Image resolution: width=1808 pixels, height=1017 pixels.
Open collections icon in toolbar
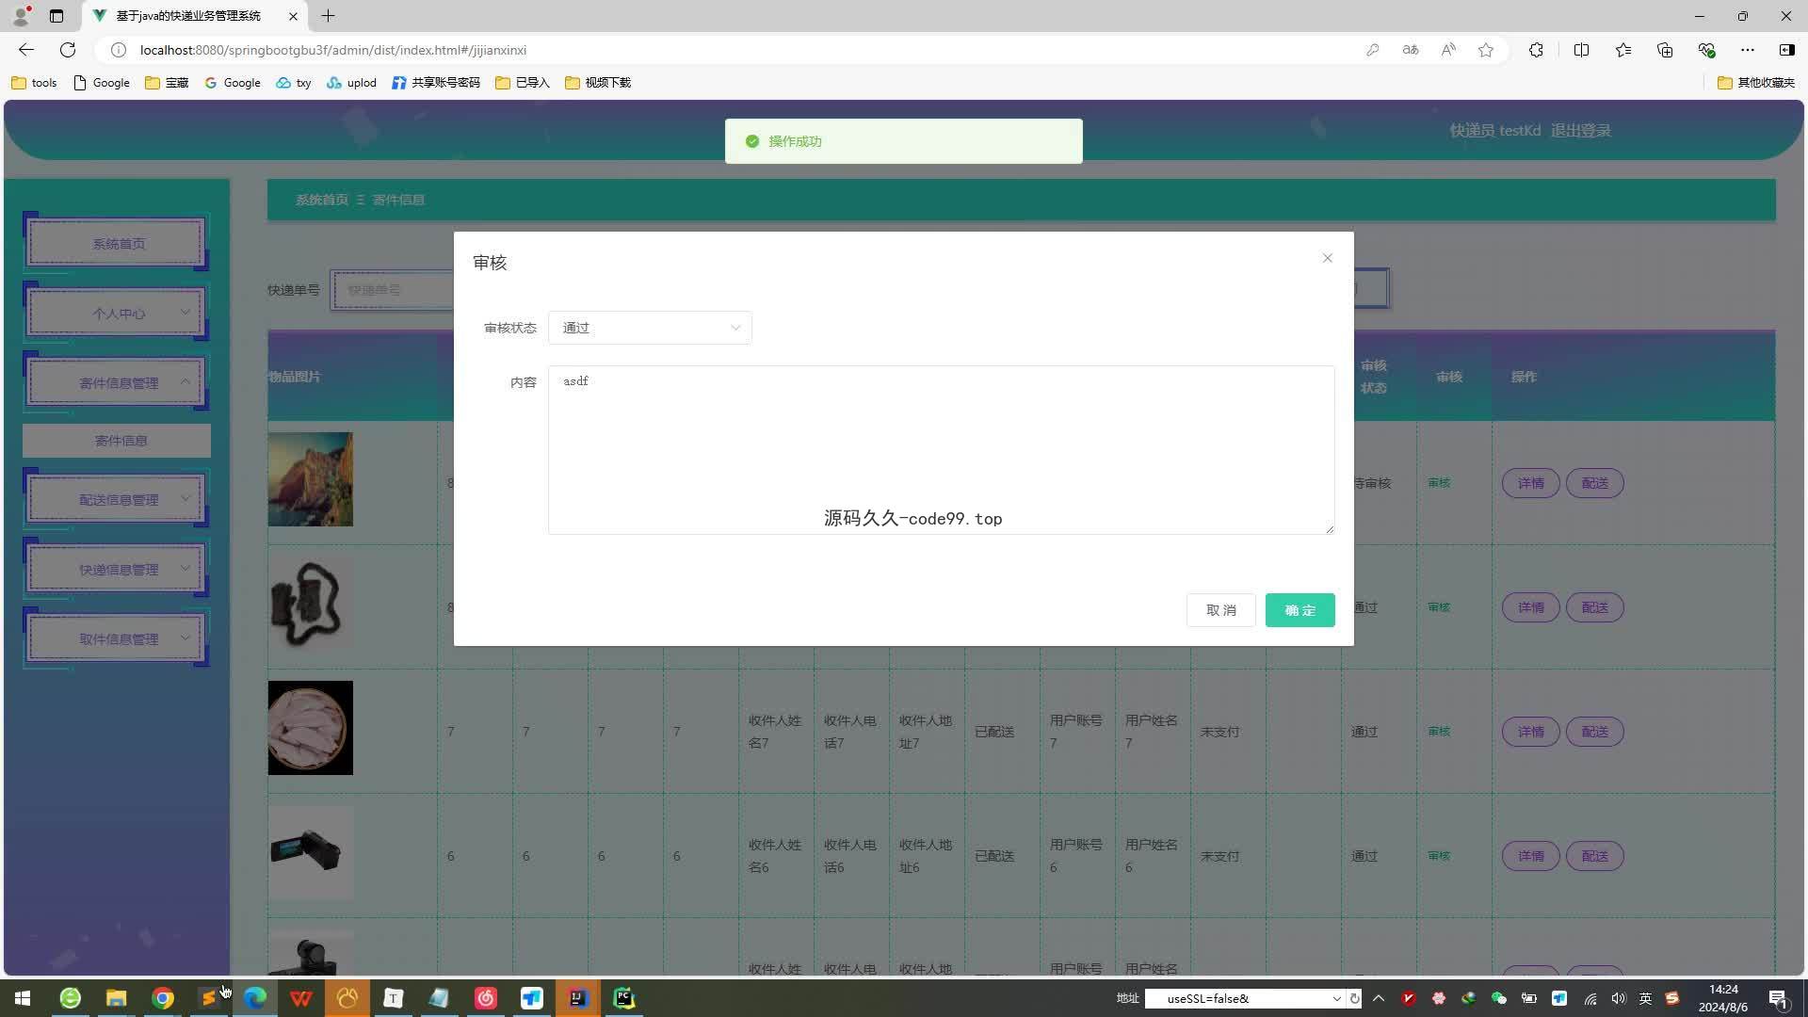click(x=1665, y=50)
